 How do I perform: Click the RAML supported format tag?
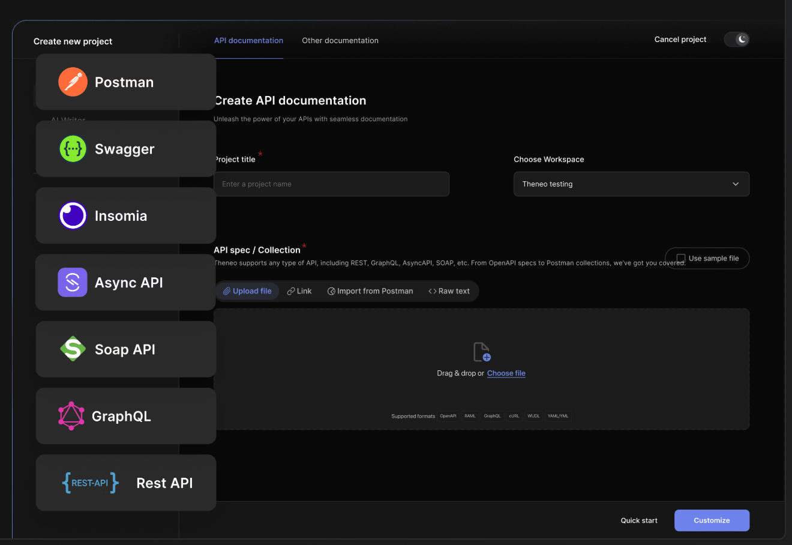click(470, 416)
